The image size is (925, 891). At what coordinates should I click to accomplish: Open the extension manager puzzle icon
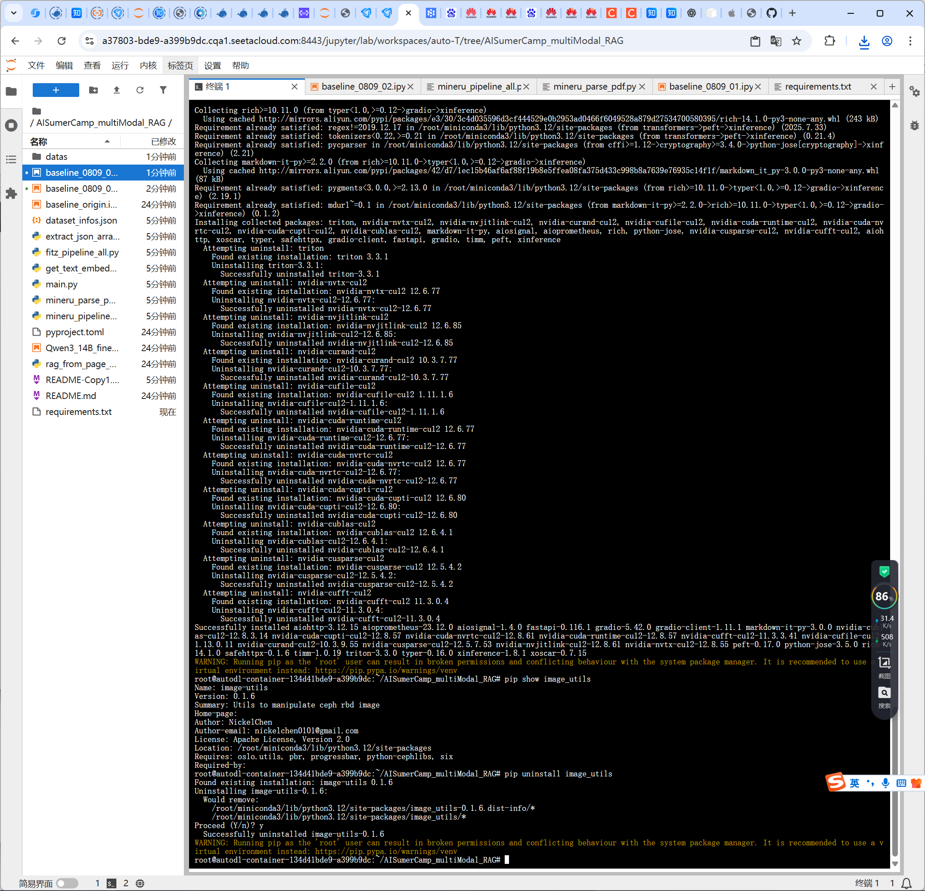click(x=11, y=193)
